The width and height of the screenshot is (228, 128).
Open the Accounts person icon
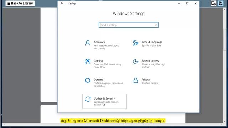pos(88,43)
